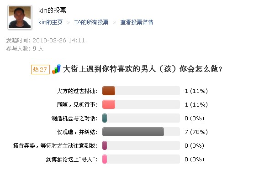Select the option label 仅观瞻，并纠结
Viewport: 259px width, 175px height.
click(x=77, y=132)
